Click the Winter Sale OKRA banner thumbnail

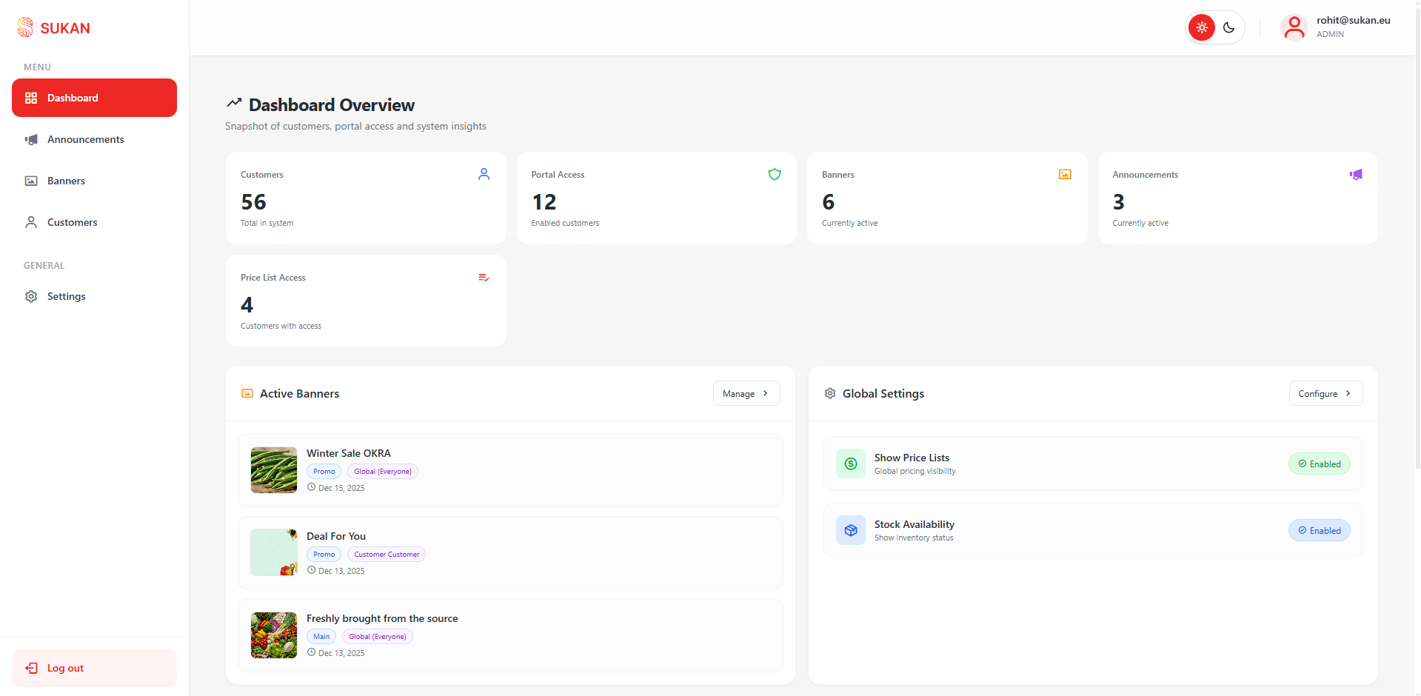[x=273, y=469]
